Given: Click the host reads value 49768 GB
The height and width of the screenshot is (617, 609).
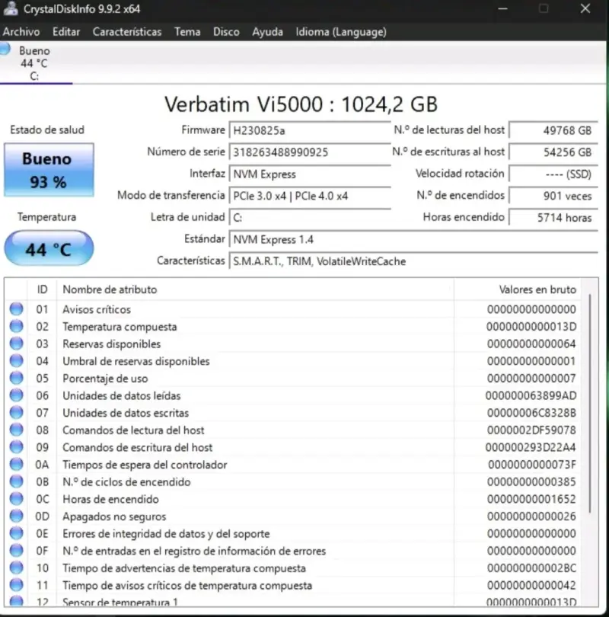Looking at the screenshot, I should point(553,130).
